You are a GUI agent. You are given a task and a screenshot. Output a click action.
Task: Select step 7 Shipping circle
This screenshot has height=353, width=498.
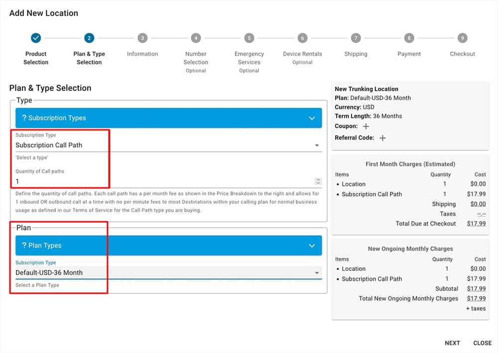click(x=356, y=38)
